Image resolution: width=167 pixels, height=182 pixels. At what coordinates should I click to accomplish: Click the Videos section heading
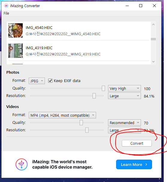13,107
